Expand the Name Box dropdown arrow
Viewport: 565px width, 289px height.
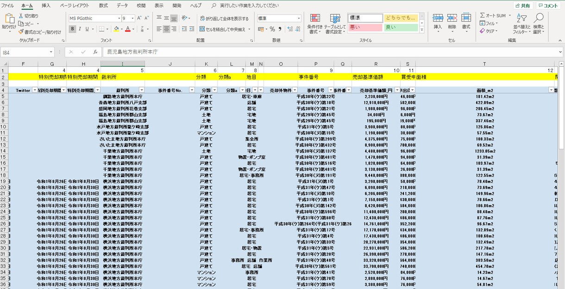(x=50, y=52)
